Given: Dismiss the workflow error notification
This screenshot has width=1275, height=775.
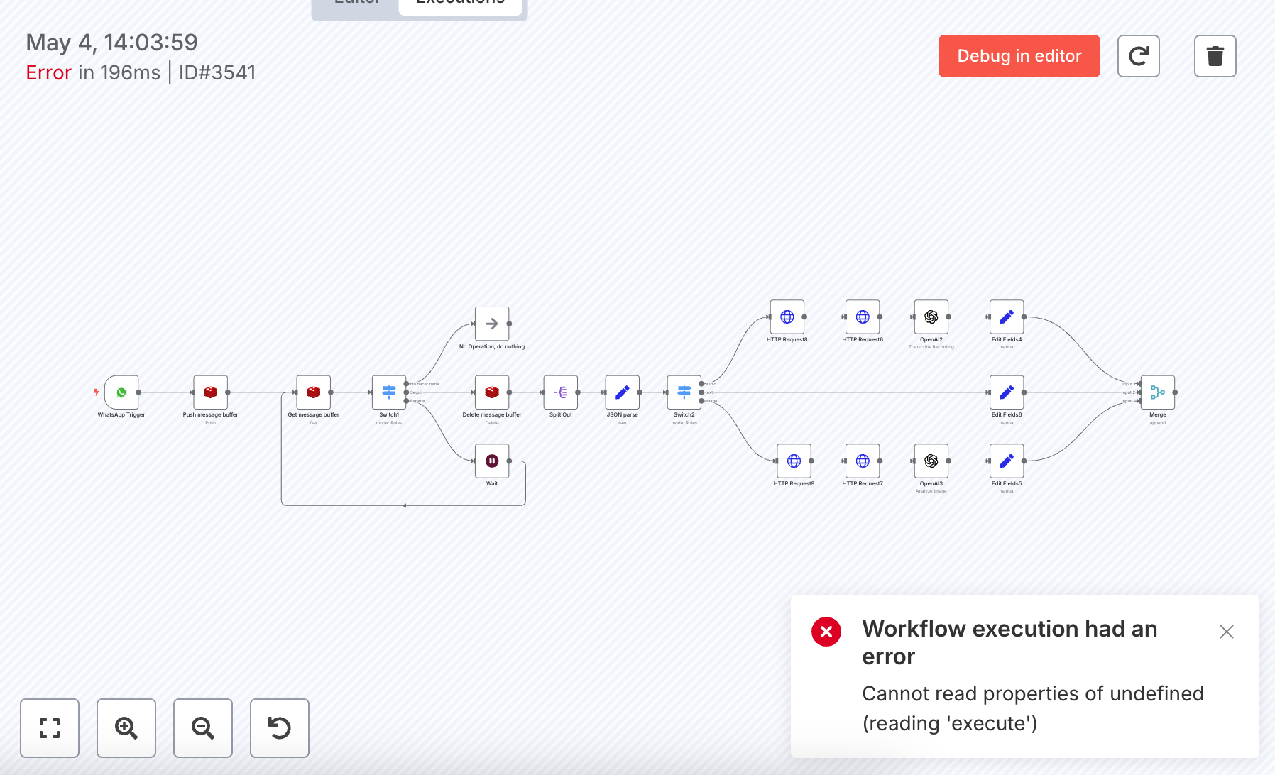Looking at the screenshot, I should tap(1227, 632).
